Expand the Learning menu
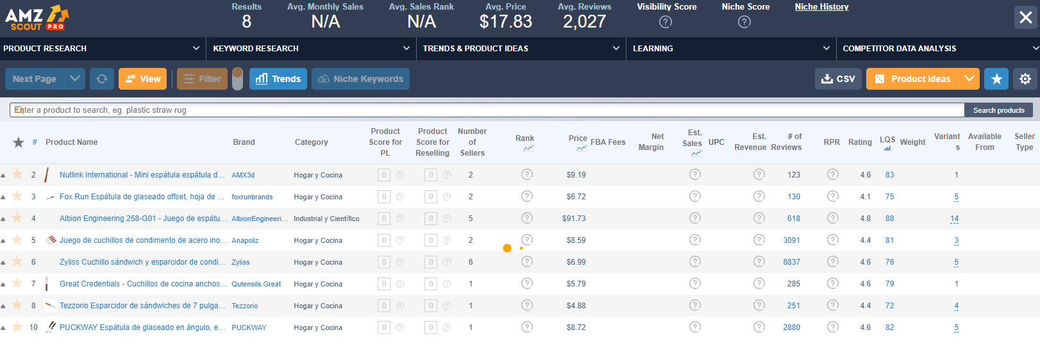 pos(731,48)
